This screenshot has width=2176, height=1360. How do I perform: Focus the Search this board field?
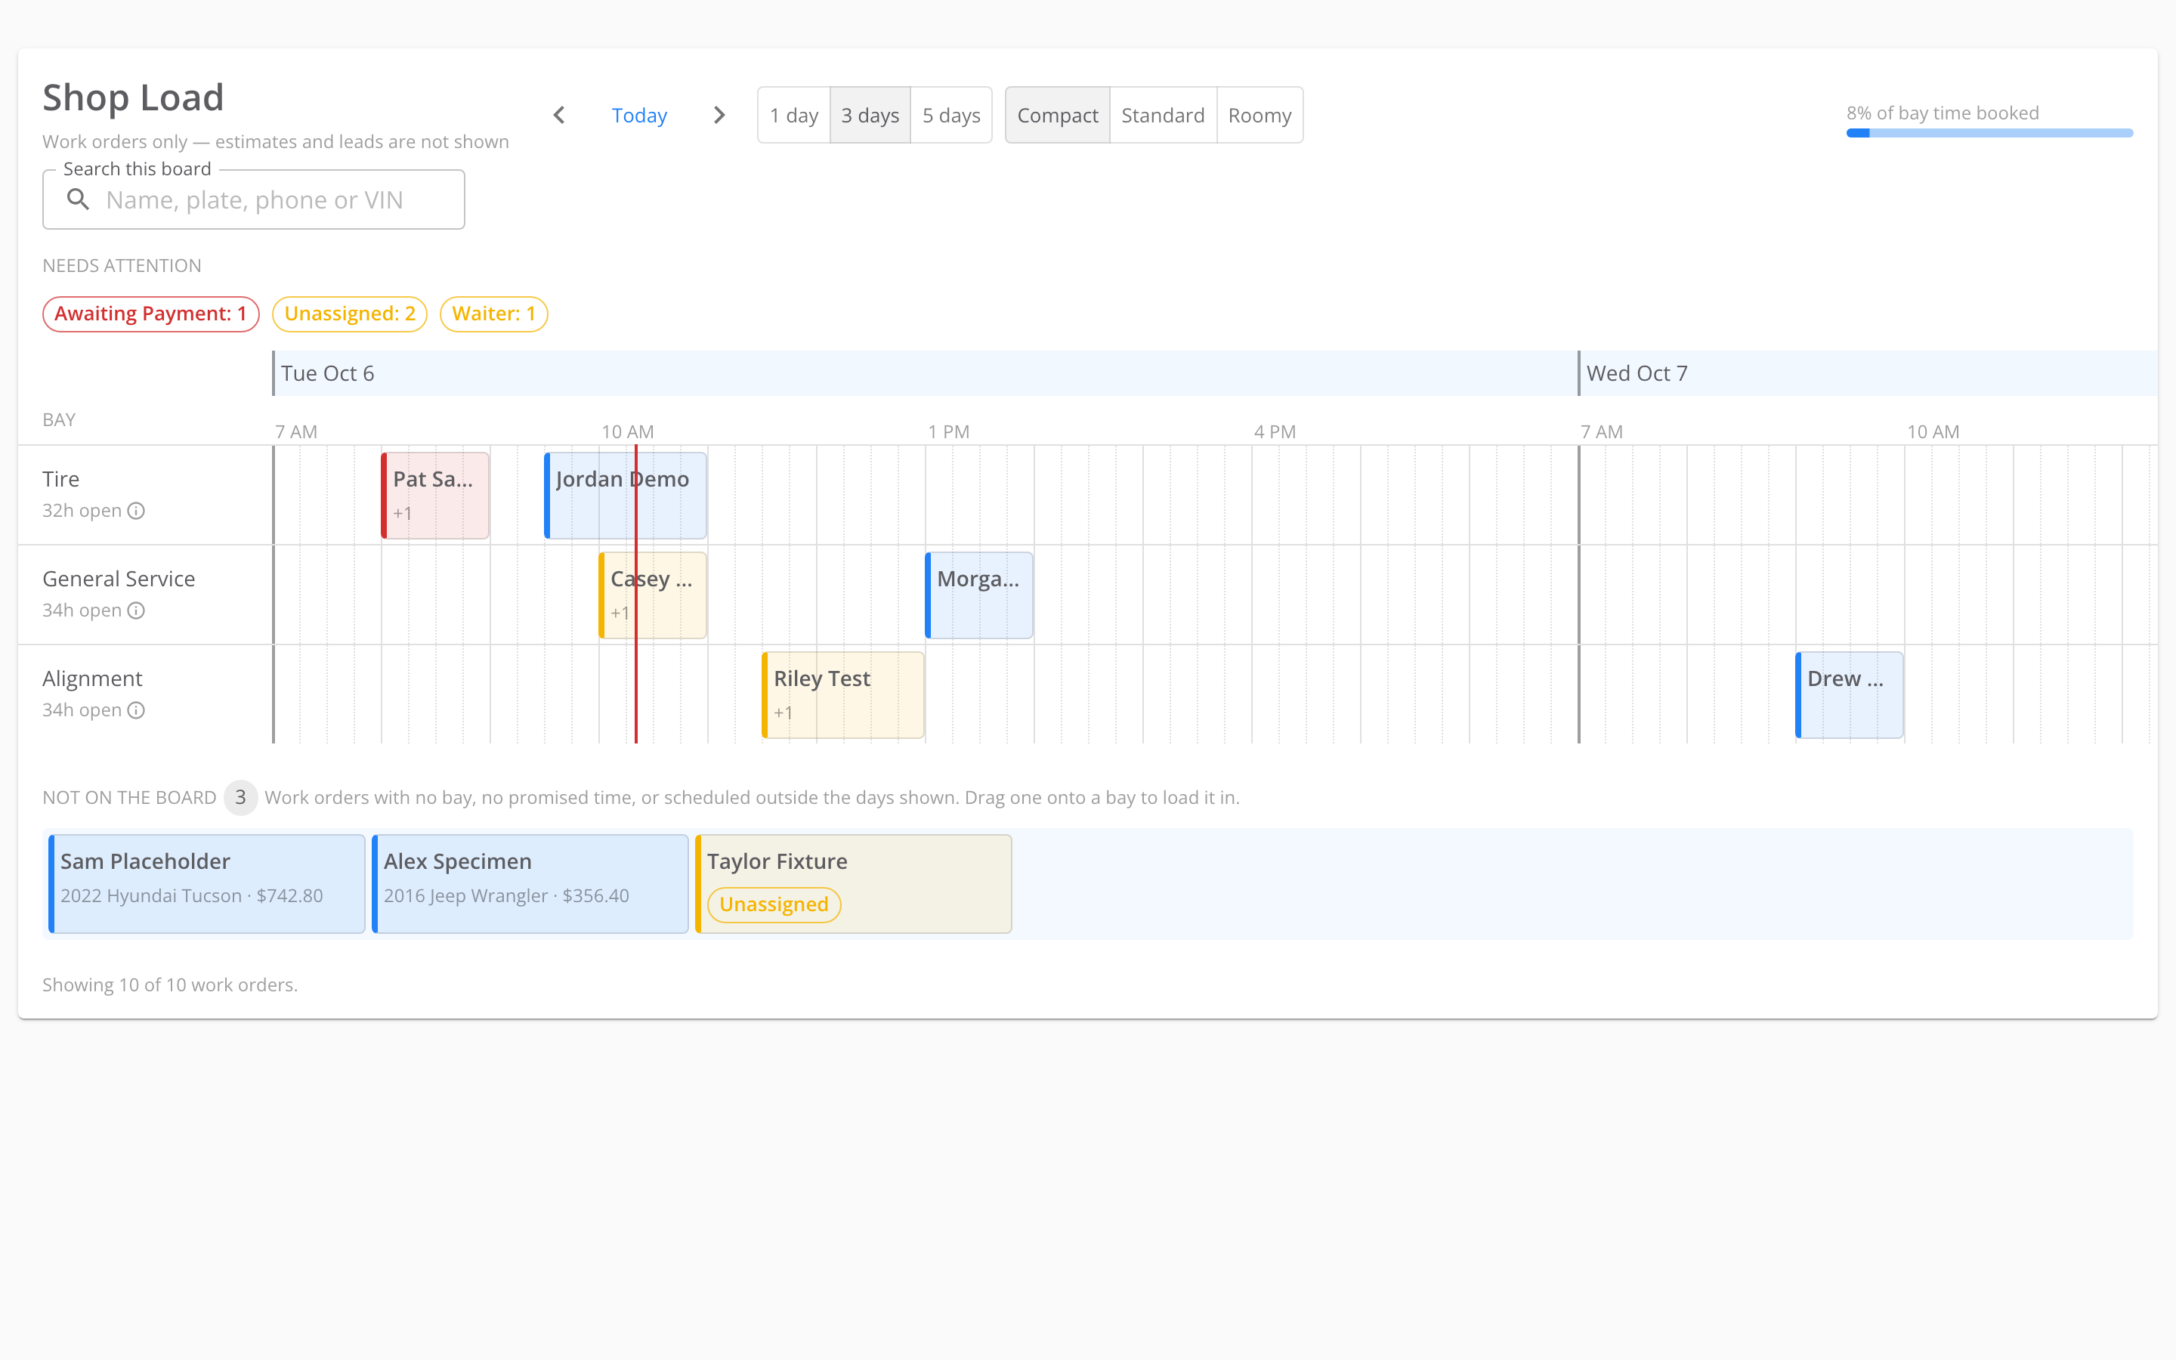254,199
